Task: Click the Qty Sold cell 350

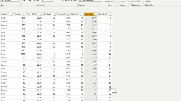Action: pyautogui.click(x=23, y=50)
